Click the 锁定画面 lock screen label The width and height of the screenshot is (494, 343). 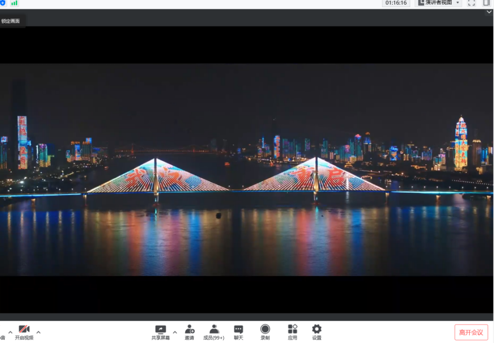click(11, 21)
